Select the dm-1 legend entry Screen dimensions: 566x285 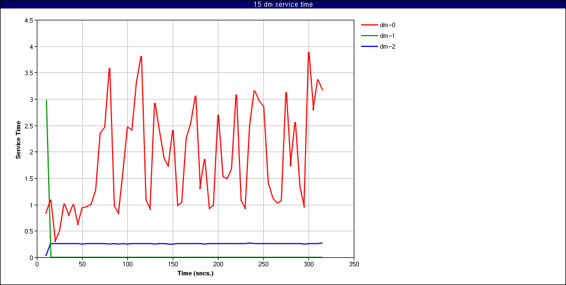coord(378,36)
